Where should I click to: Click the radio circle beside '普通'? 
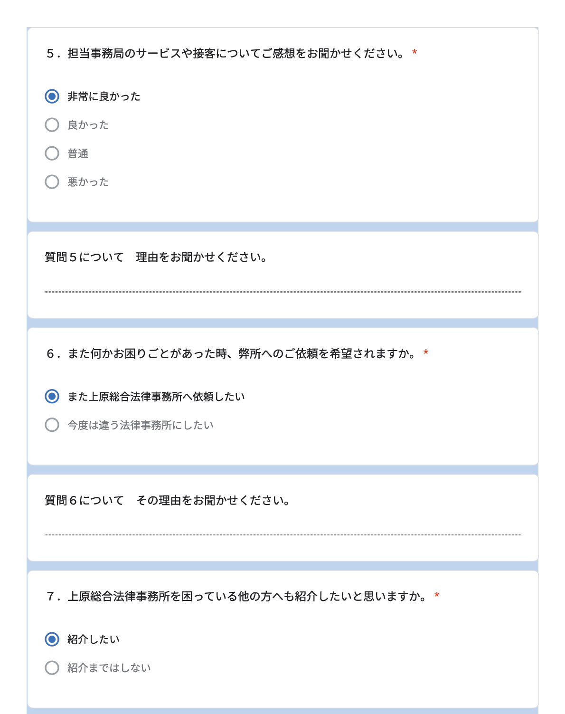pyautogui.click(x=52, y=153)
